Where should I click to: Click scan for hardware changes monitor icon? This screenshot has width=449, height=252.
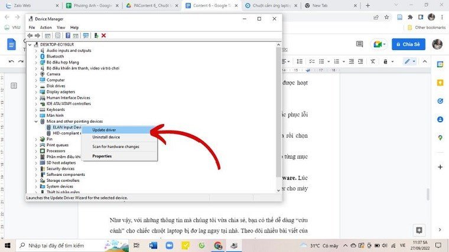[x=86, y=35]
